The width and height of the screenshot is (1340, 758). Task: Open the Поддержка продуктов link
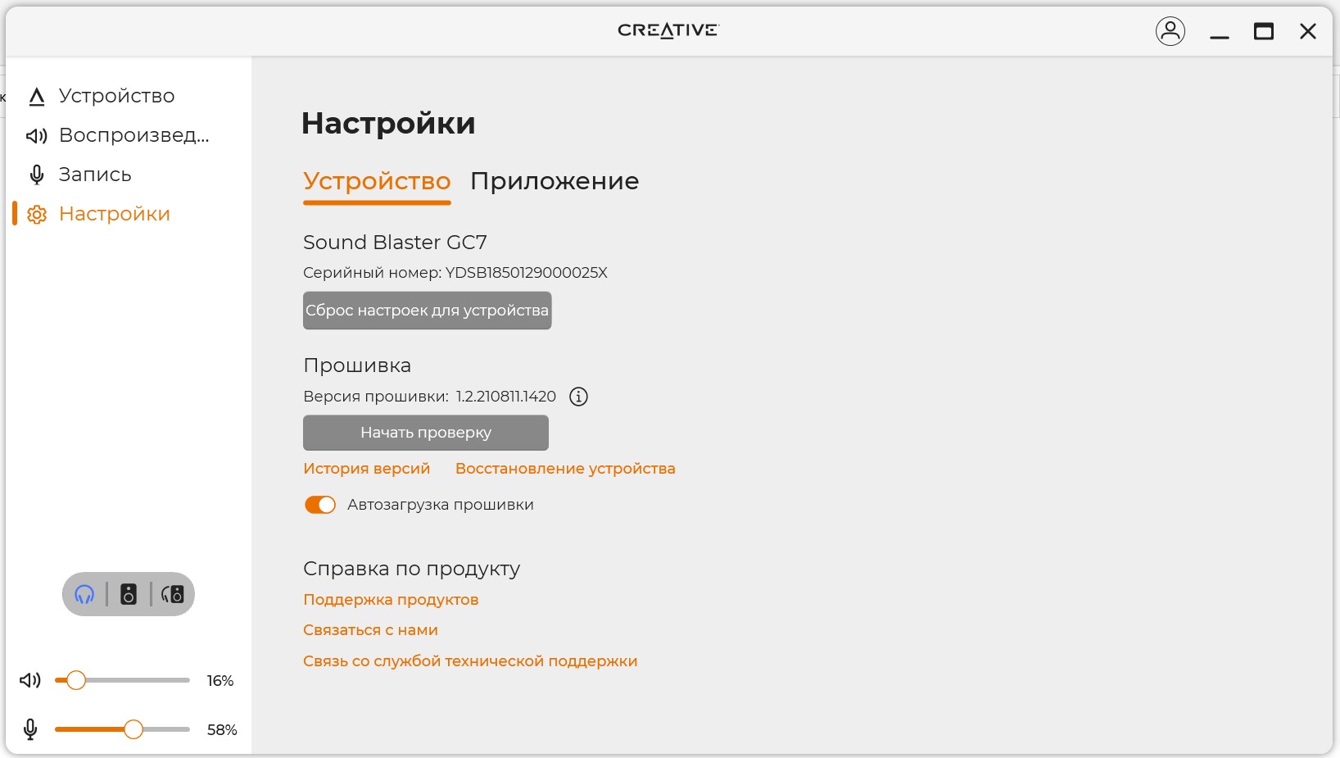(391, 600)
